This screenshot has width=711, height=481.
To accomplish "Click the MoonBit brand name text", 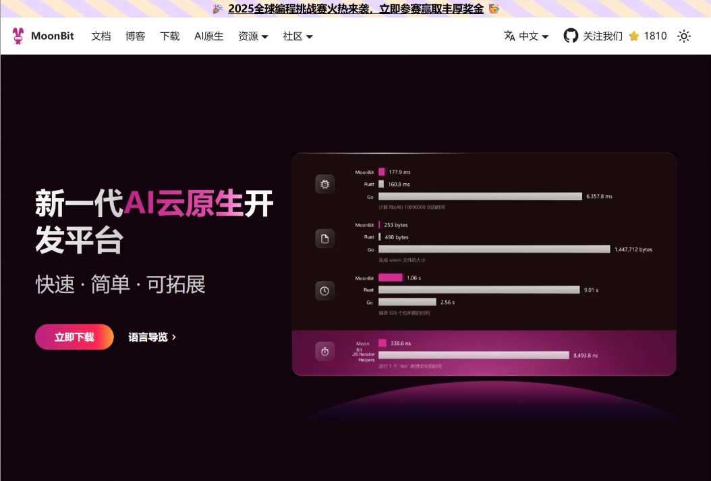I will pyautogui.click(x=52, y=36).
